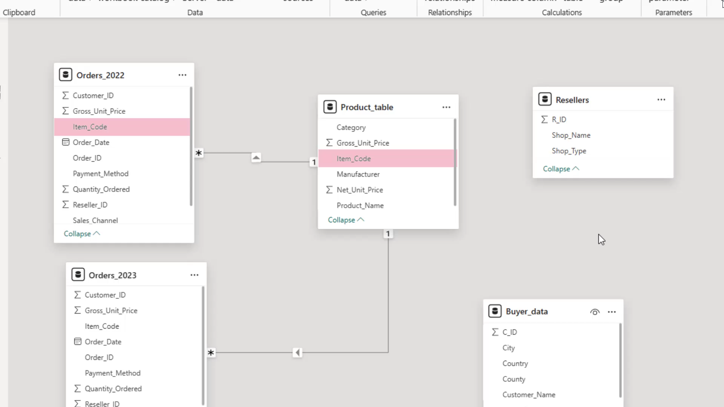The image size is (724, 407).
Task: Click the Buyer_data field list scrollbar
Action: point(620,360)
